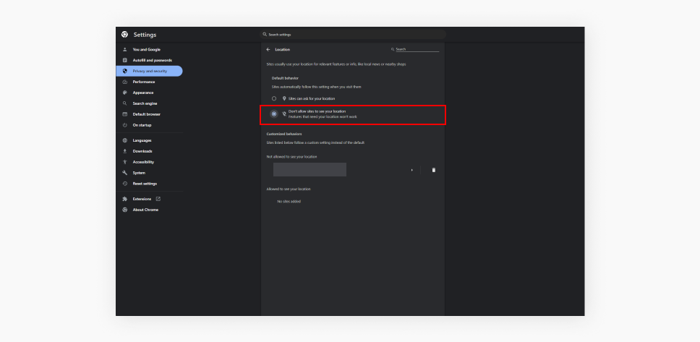The image size is (700, 342).
Task: Click the Search engine magnifier icon
Action: click(x=125, y=103)
